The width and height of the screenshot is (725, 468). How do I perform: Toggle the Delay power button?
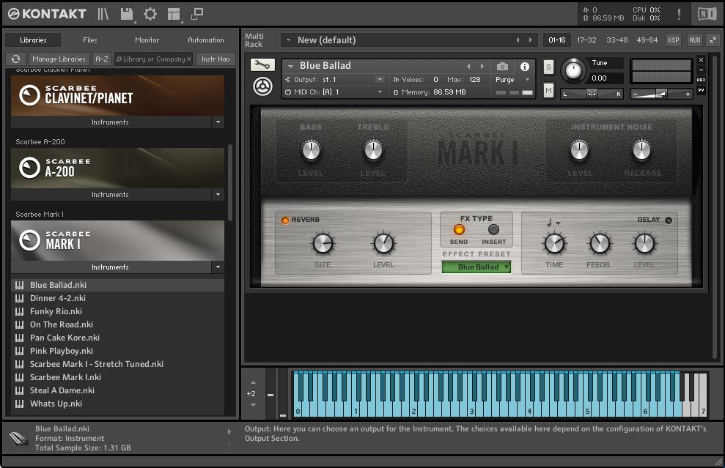(x=668, y=220)
